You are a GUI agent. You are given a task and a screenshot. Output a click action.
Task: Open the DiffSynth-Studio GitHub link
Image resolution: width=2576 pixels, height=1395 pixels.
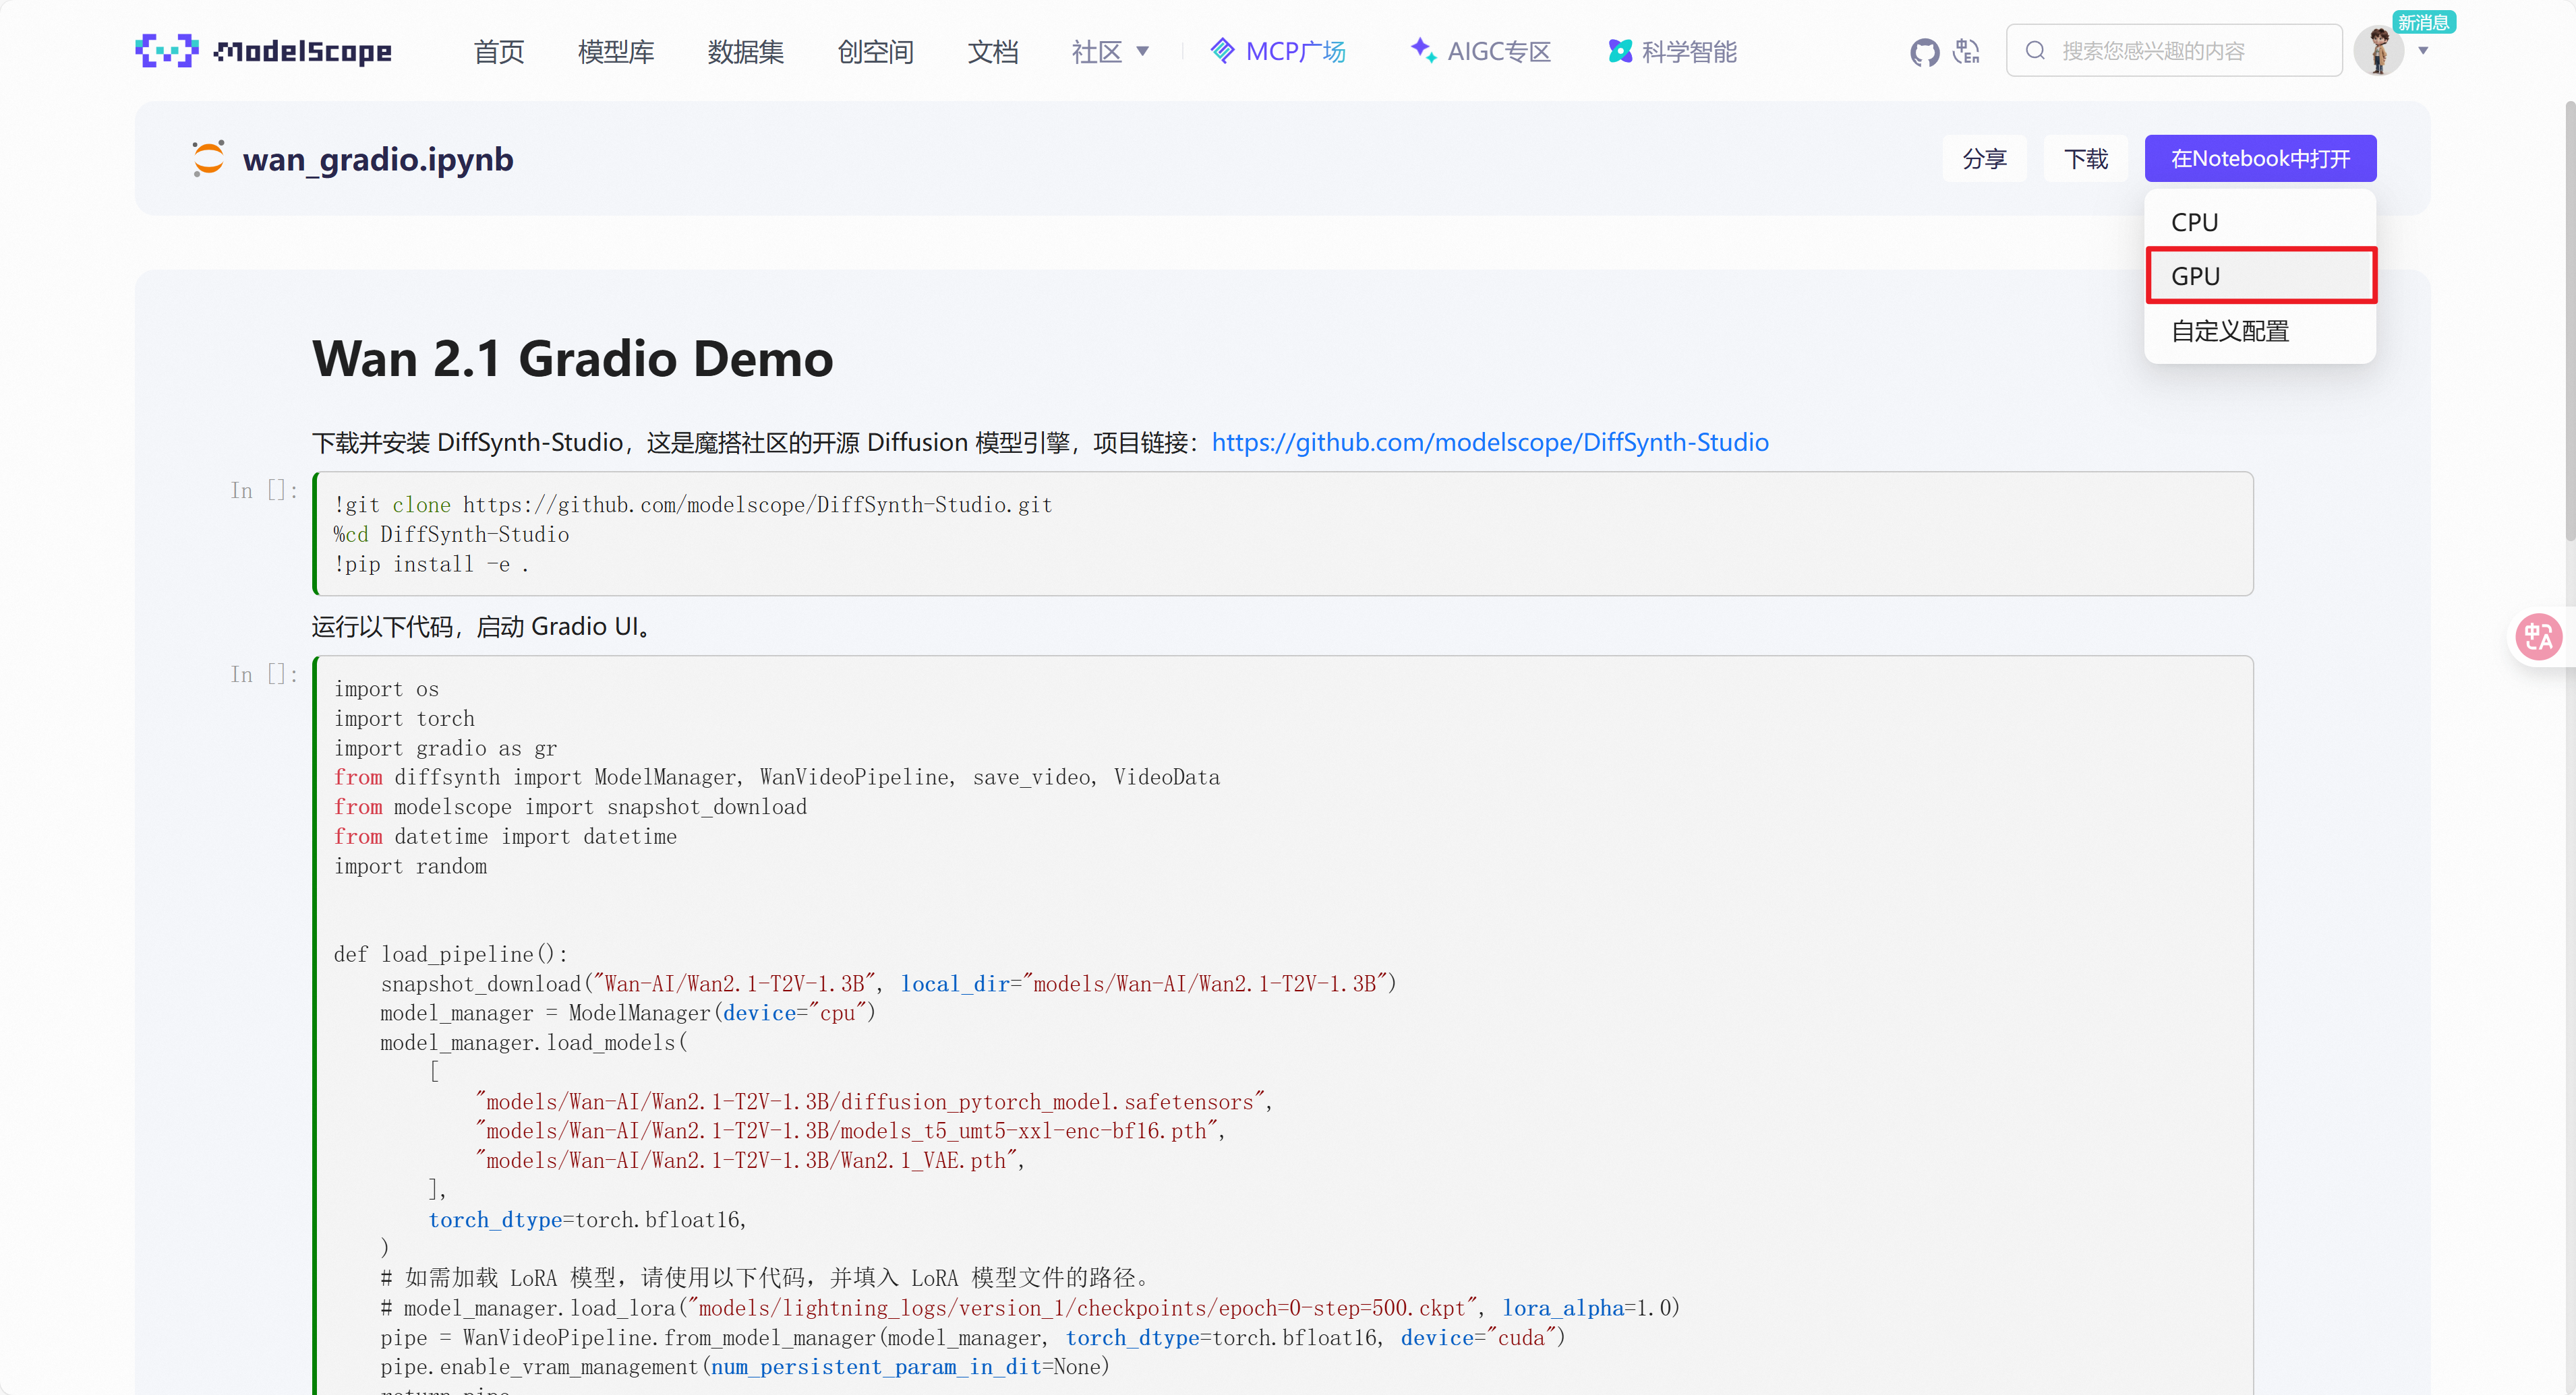pos(1489,441)
